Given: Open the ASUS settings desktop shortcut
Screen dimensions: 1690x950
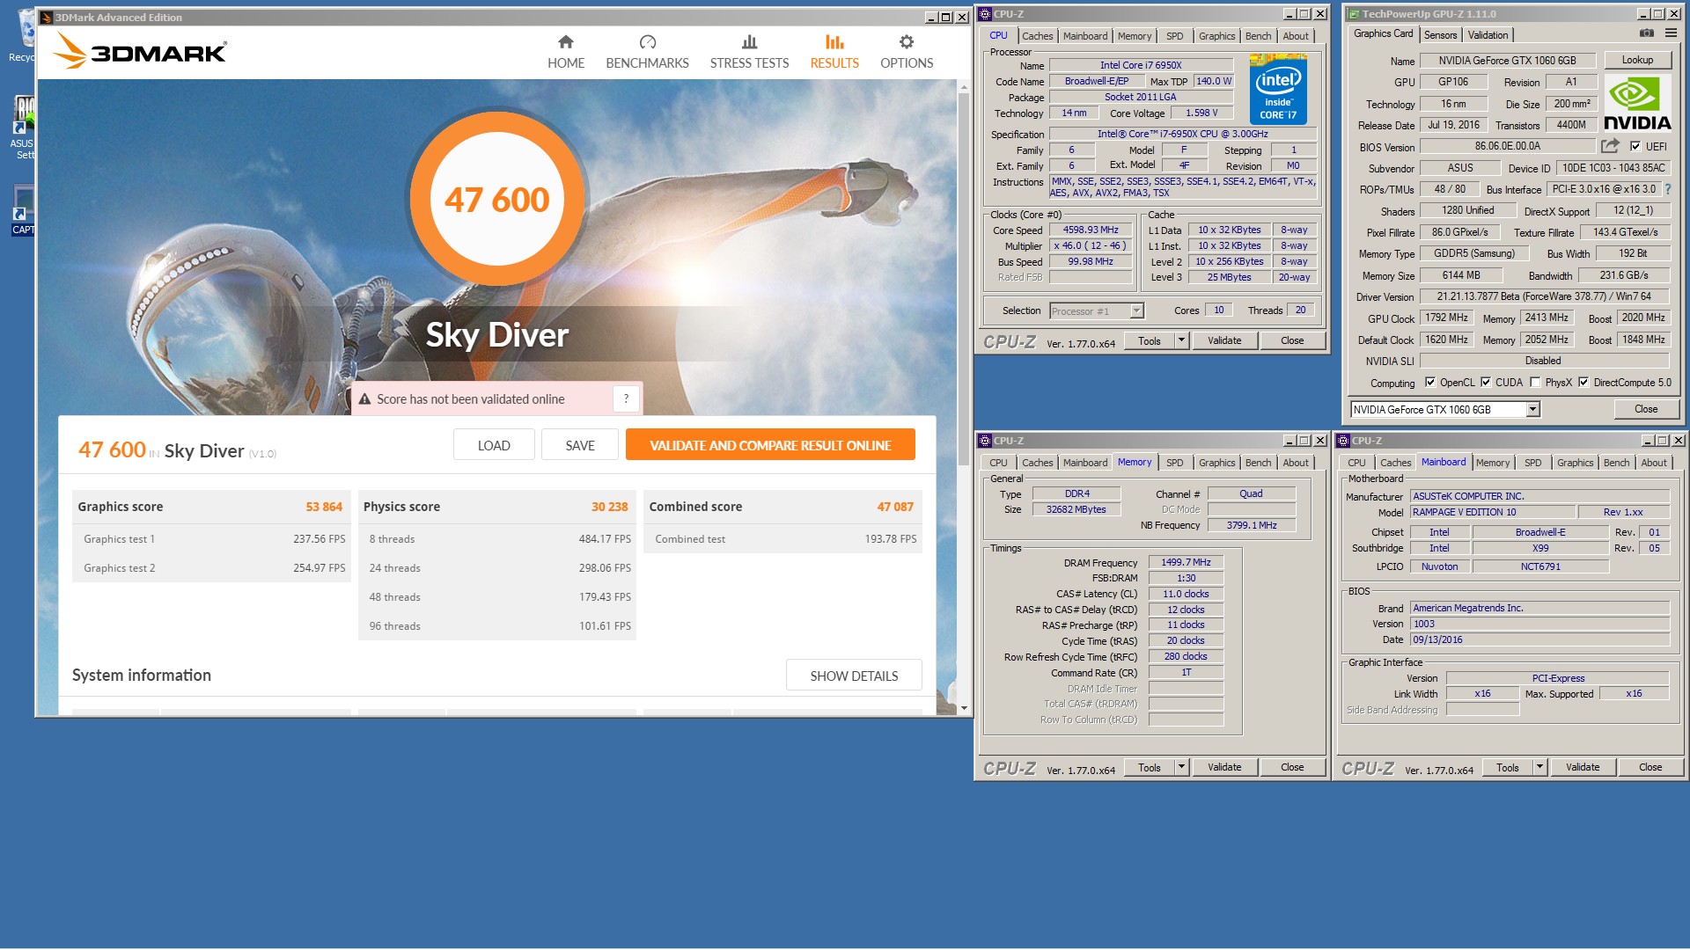Looking at the screenshot, I should click(24, 128).
